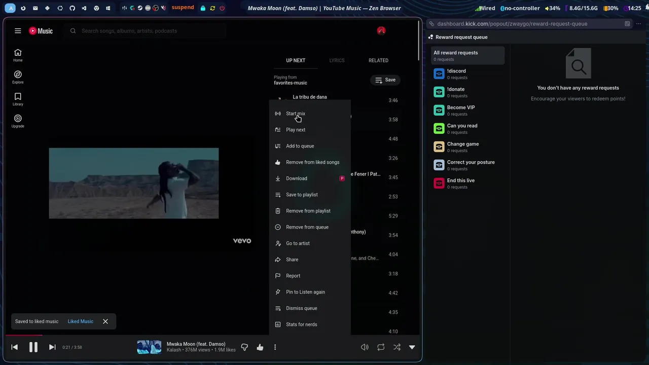Click the Wired network indicator
This screenshot has height=365, width=649.
click(485, 8)
